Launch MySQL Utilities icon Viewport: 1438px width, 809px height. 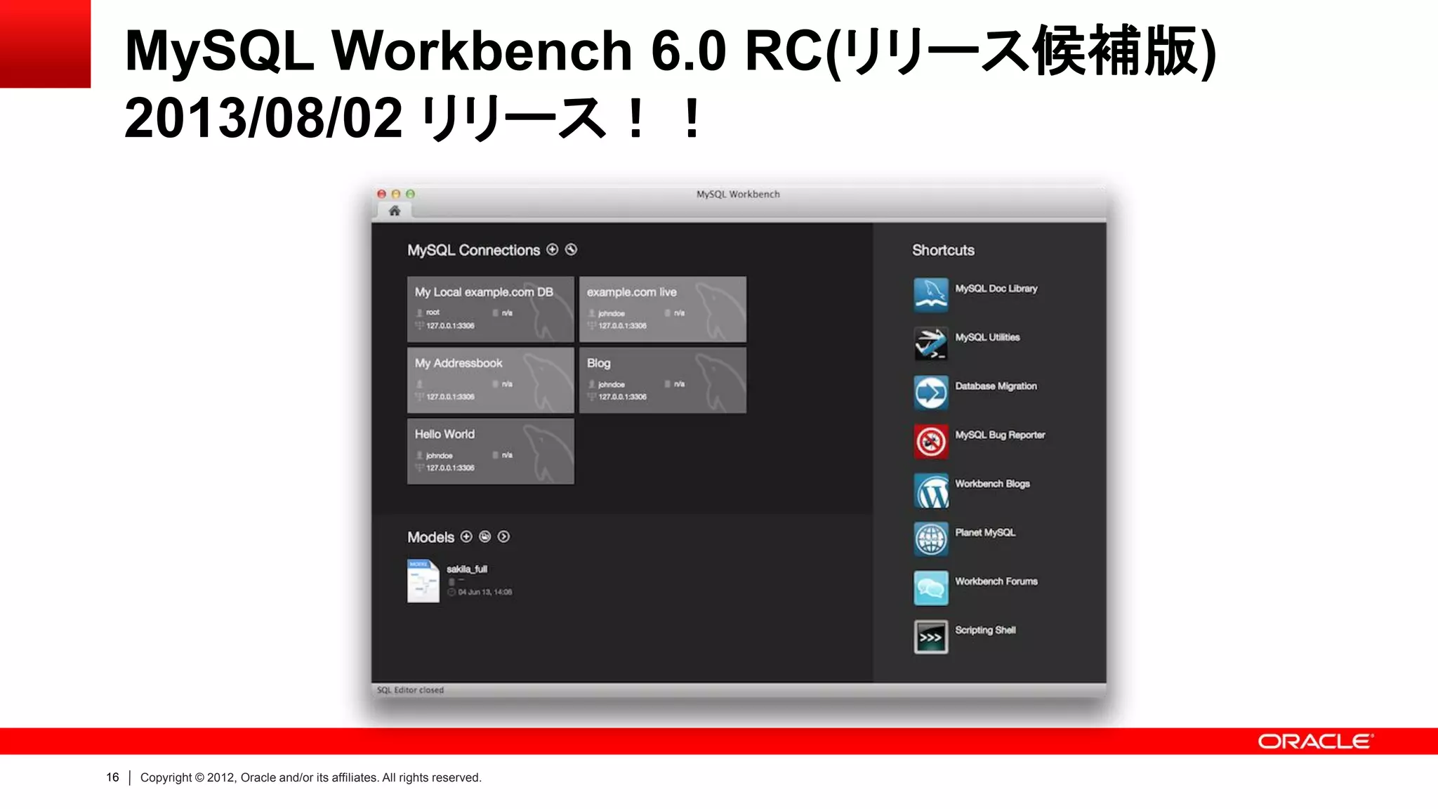point(931,343)
